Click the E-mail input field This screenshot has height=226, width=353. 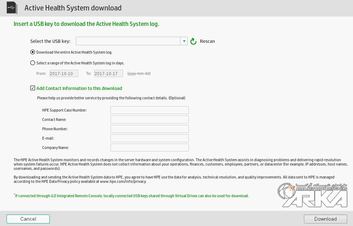[x=149, y=138]
